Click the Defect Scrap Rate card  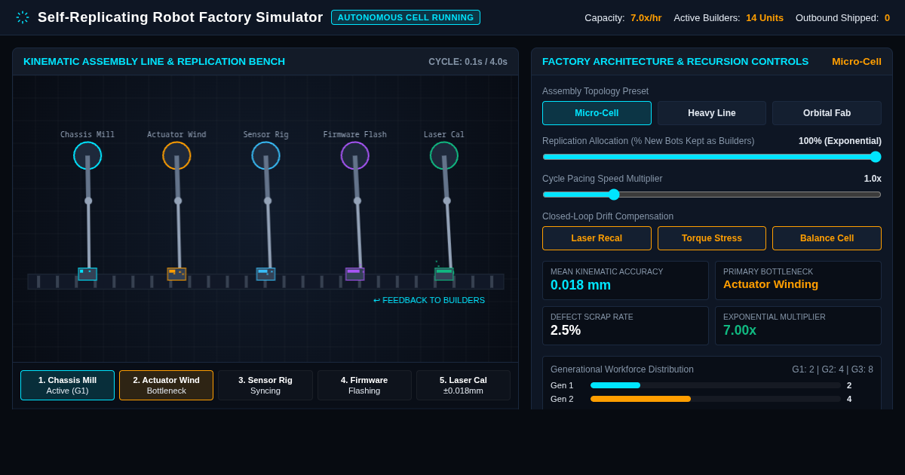point(625,326)
